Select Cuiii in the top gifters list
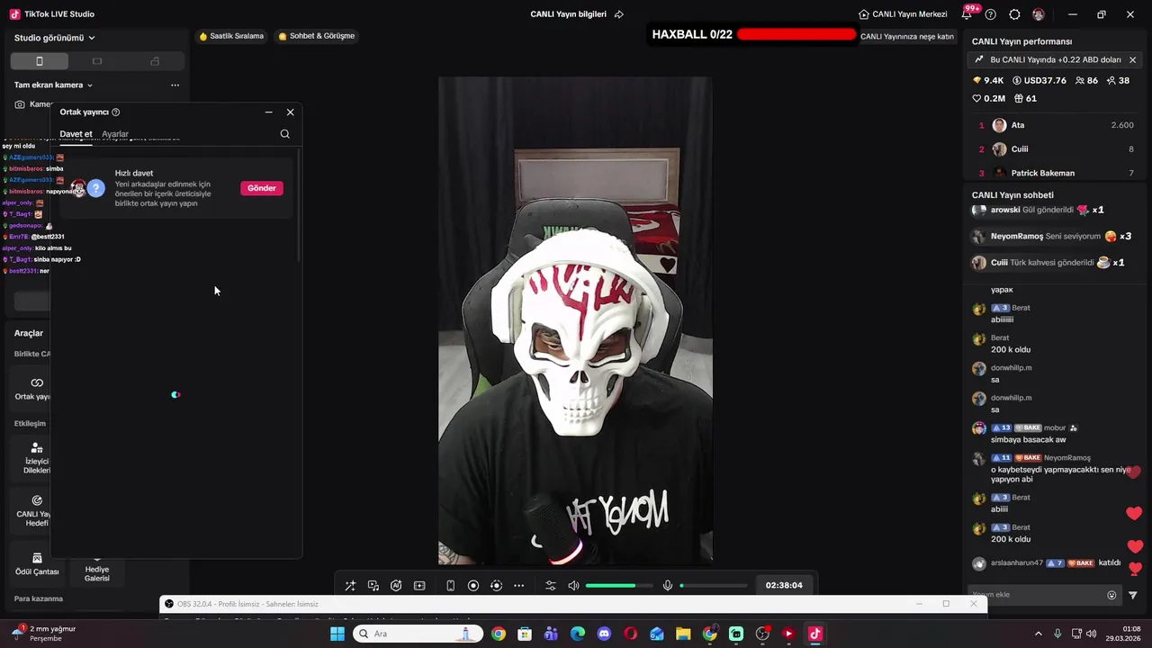The image size is (1152, 648). (1056, 149)
